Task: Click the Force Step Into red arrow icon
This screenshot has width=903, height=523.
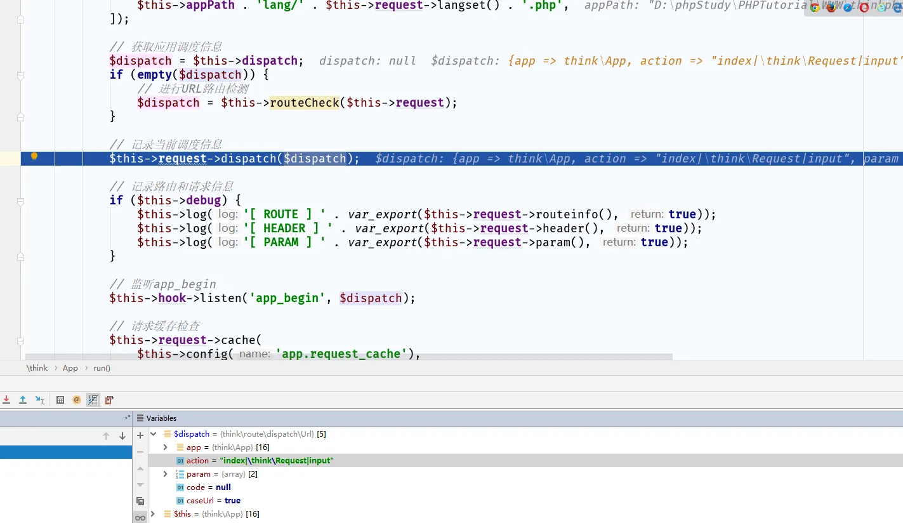Action: pyautogui.click(x=6, y=400)
